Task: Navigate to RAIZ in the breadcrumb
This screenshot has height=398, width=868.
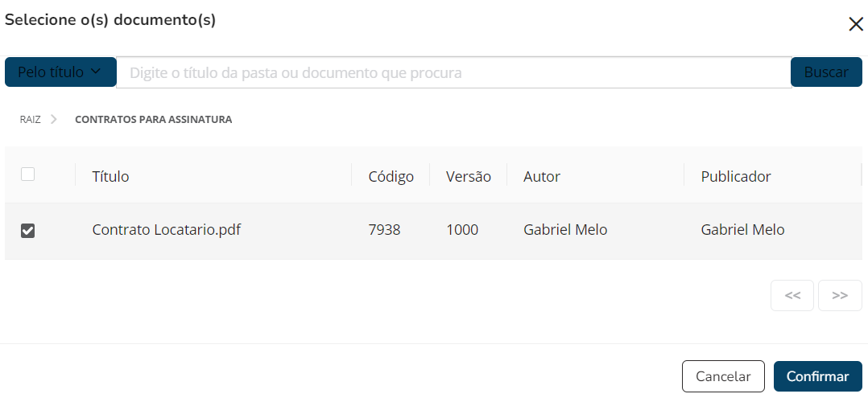Action: [31, 119]
